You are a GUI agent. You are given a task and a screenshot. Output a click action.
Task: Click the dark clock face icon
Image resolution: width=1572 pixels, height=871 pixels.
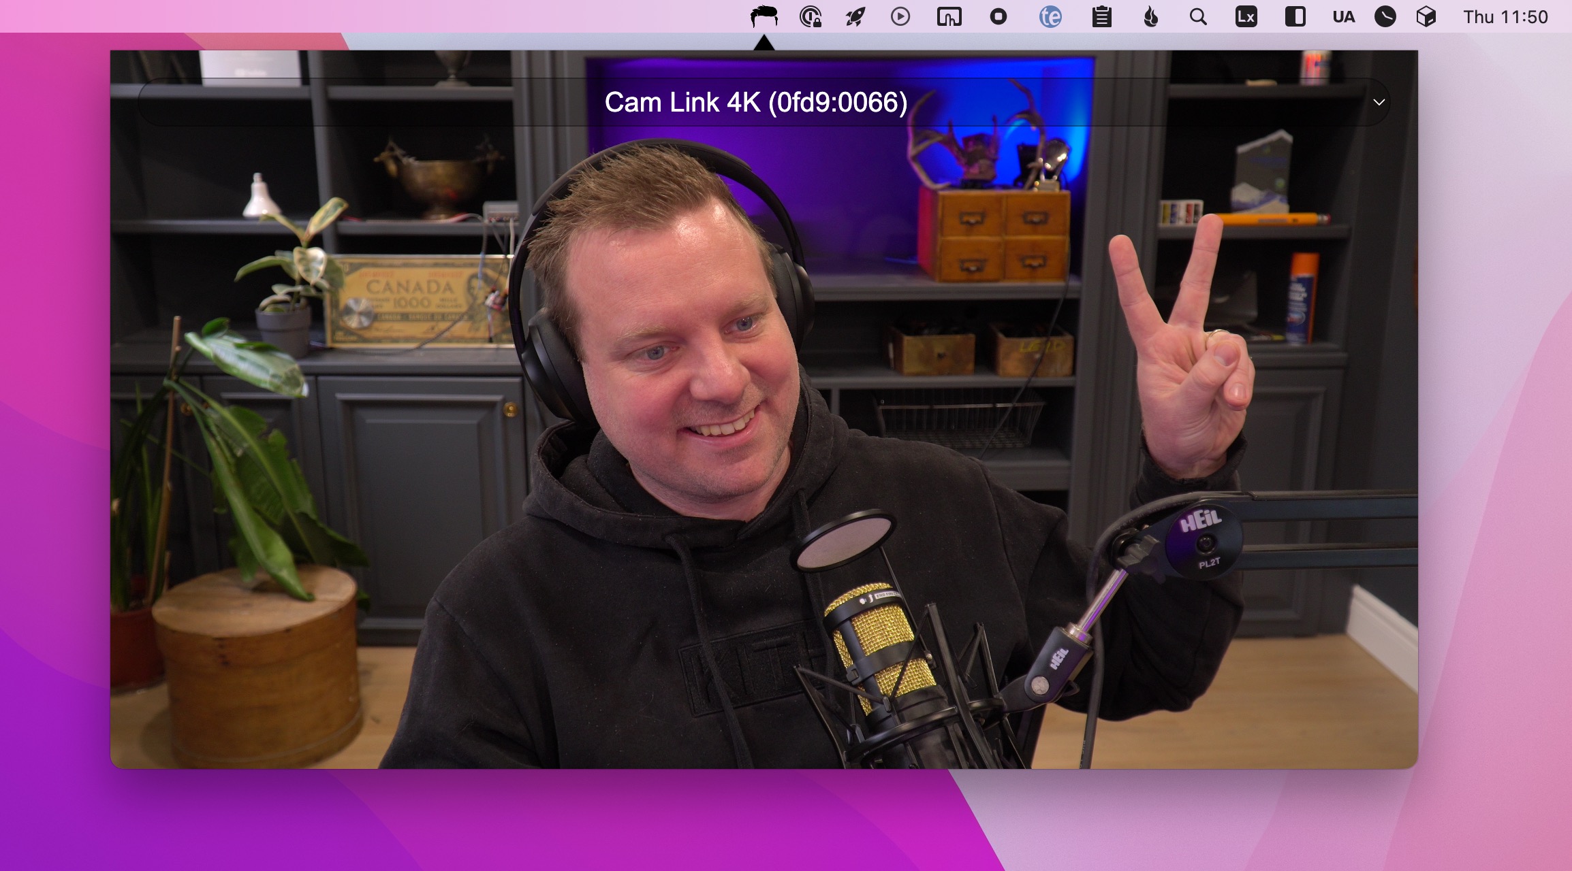[1385, 16]
